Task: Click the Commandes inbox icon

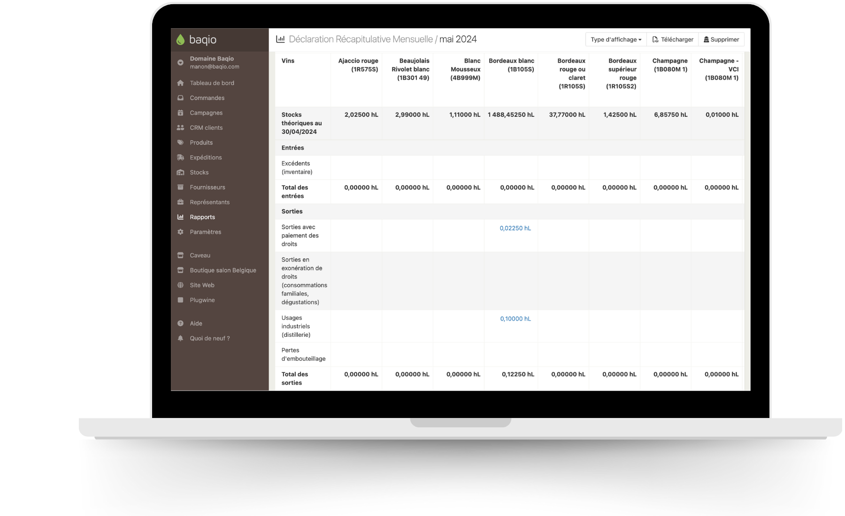Action: pos(180,98)
